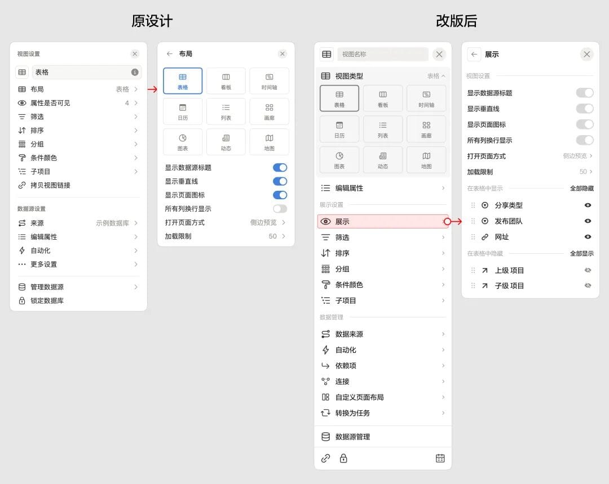
Task: Open the 转换为任务 menu item
Action: click(x=383, y=413)
